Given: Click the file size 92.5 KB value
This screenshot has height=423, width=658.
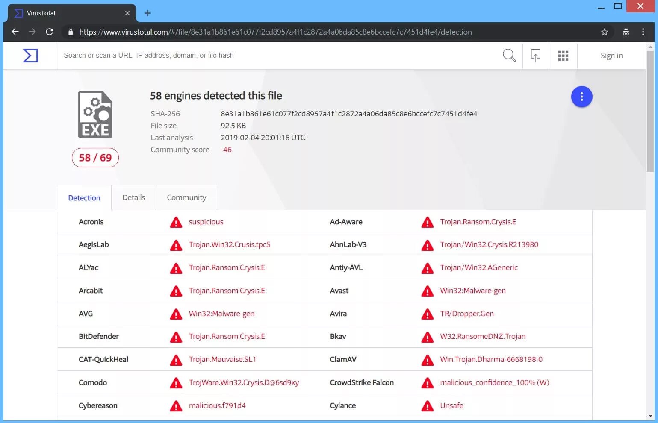Looking at the screenshot, I should point(233,126).
